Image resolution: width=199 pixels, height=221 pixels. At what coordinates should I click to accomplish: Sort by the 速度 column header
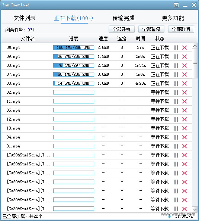103,38
